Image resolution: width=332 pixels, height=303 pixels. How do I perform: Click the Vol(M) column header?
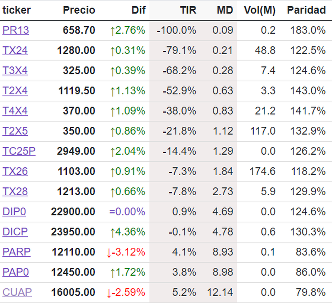pos(260,10)
